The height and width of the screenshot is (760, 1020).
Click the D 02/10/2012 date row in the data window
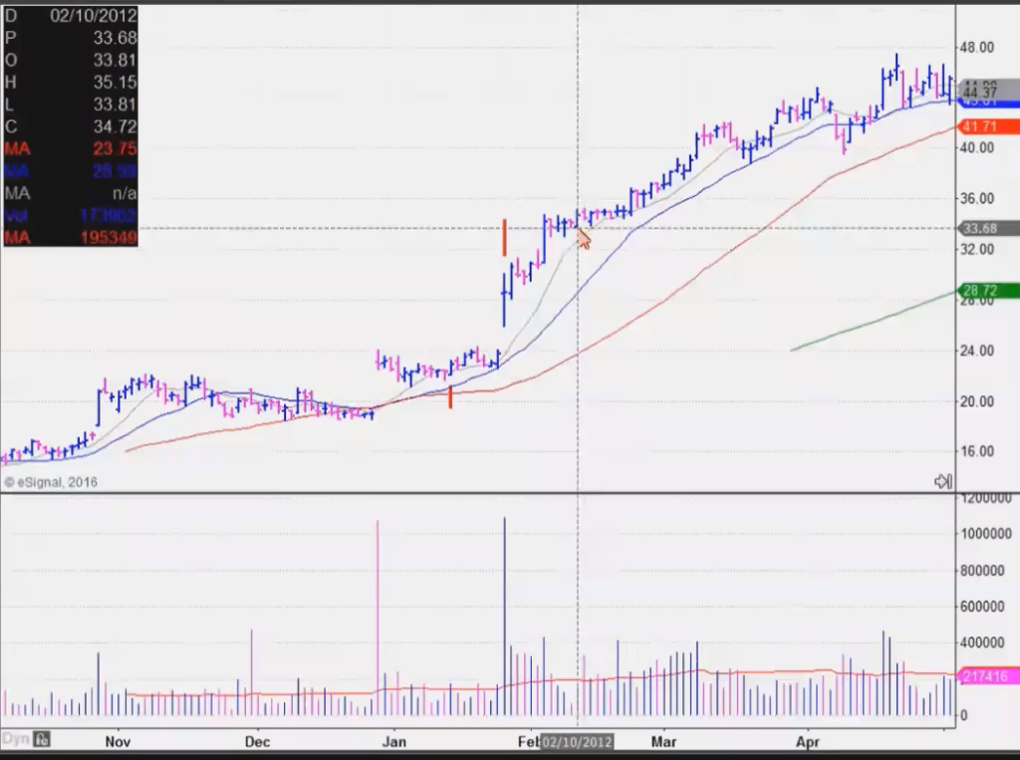click(70, 15)
